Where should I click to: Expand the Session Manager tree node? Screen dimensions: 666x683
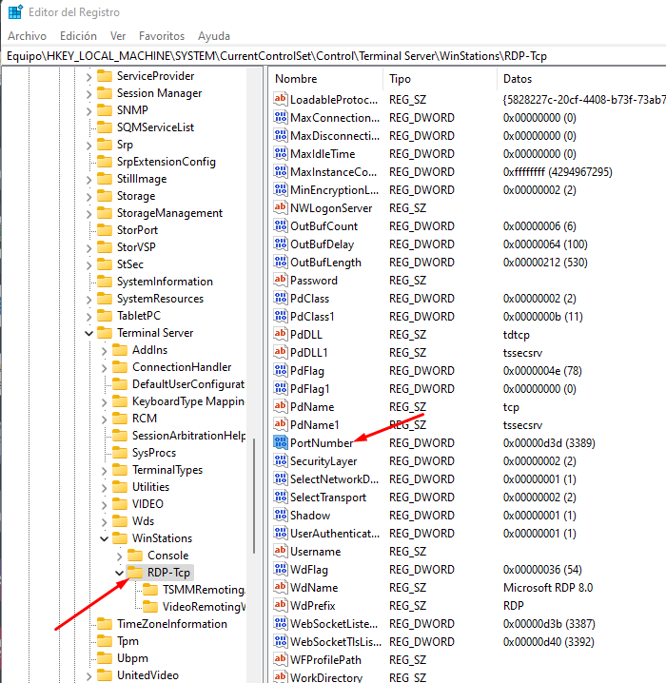click(89, 93)
